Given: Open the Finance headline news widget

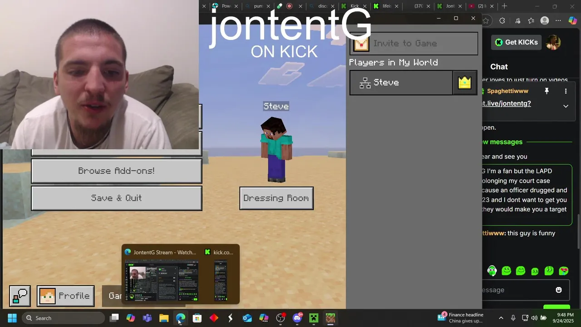Looking at the screenshot, I should click(461, 318).
